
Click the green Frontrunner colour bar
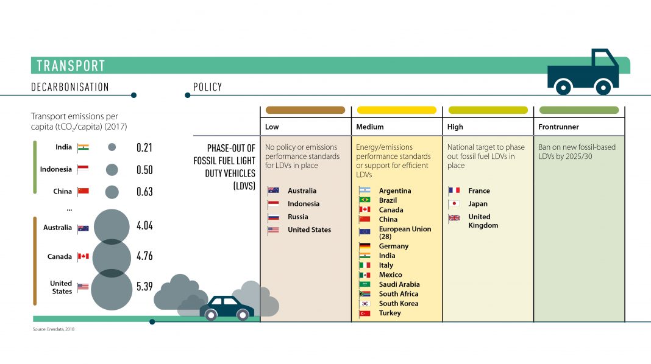pos(578,110)
